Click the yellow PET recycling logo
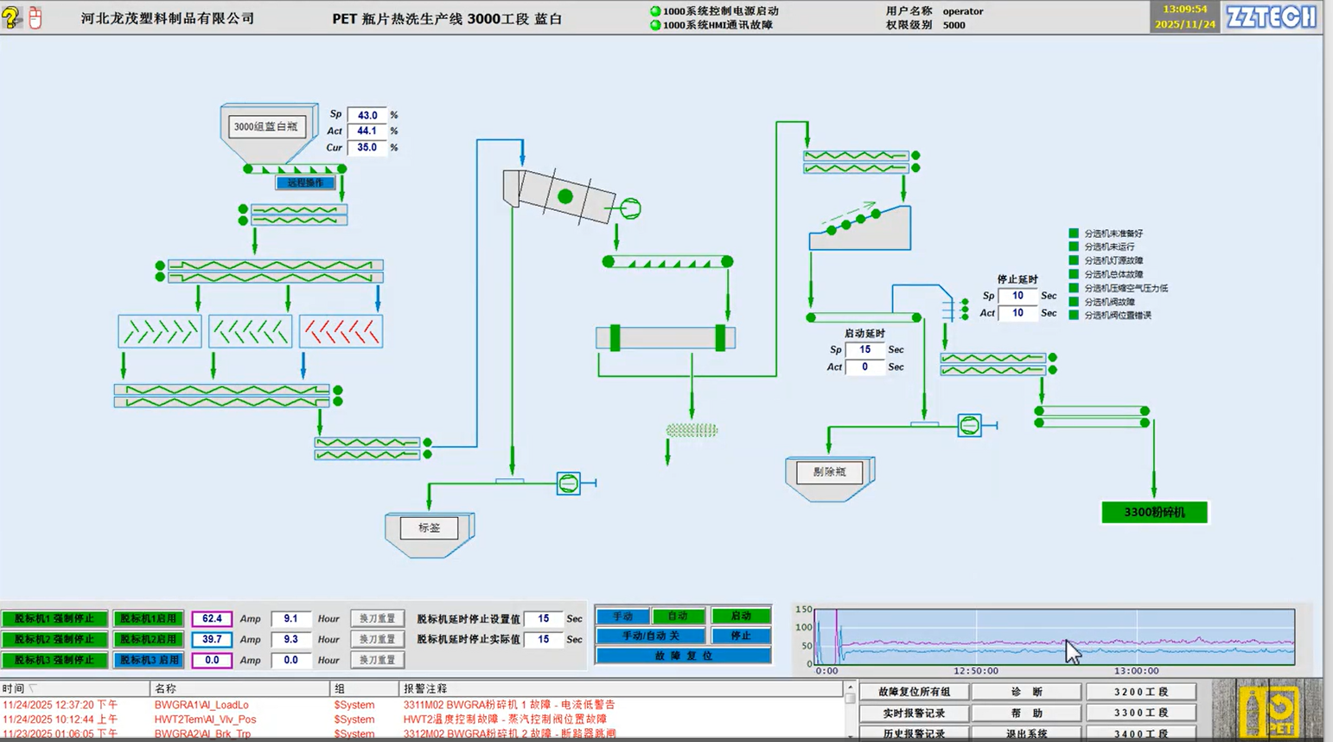This screenshot has width=1333, height=742. (1267, 711)
